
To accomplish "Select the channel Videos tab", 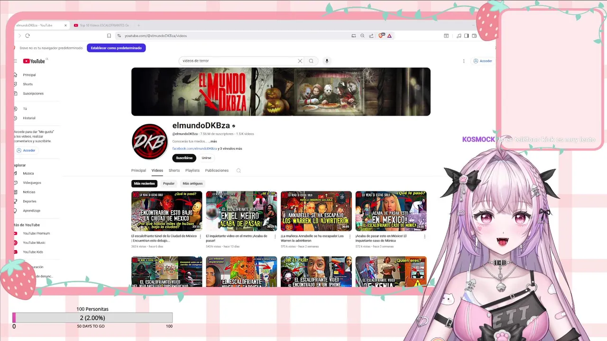I will 157,170.
